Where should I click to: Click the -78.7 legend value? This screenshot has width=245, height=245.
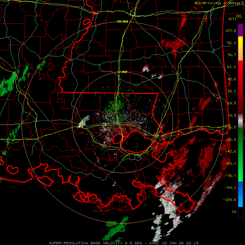(231, 176)
